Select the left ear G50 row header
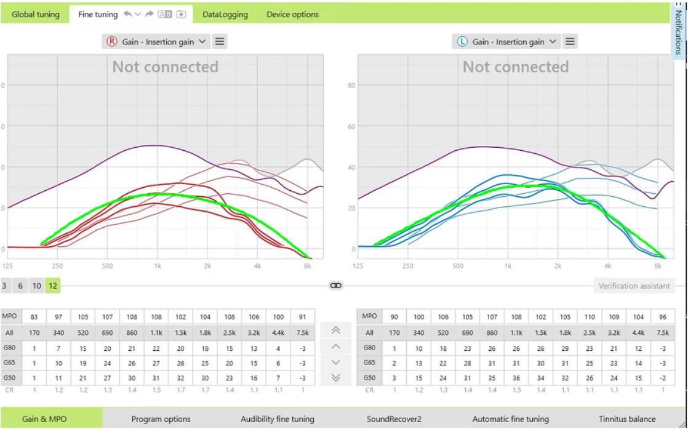The image size is (688, 429). (x=369, y=378)
